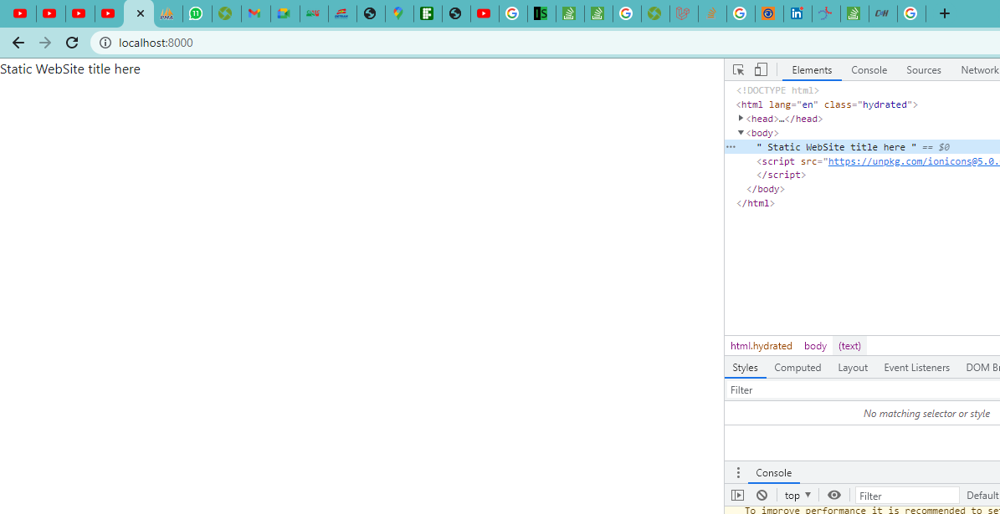Switch to the Laravel tab
Screen dimensions: 1000x514
pyautogui.click(x=684, y=13)
